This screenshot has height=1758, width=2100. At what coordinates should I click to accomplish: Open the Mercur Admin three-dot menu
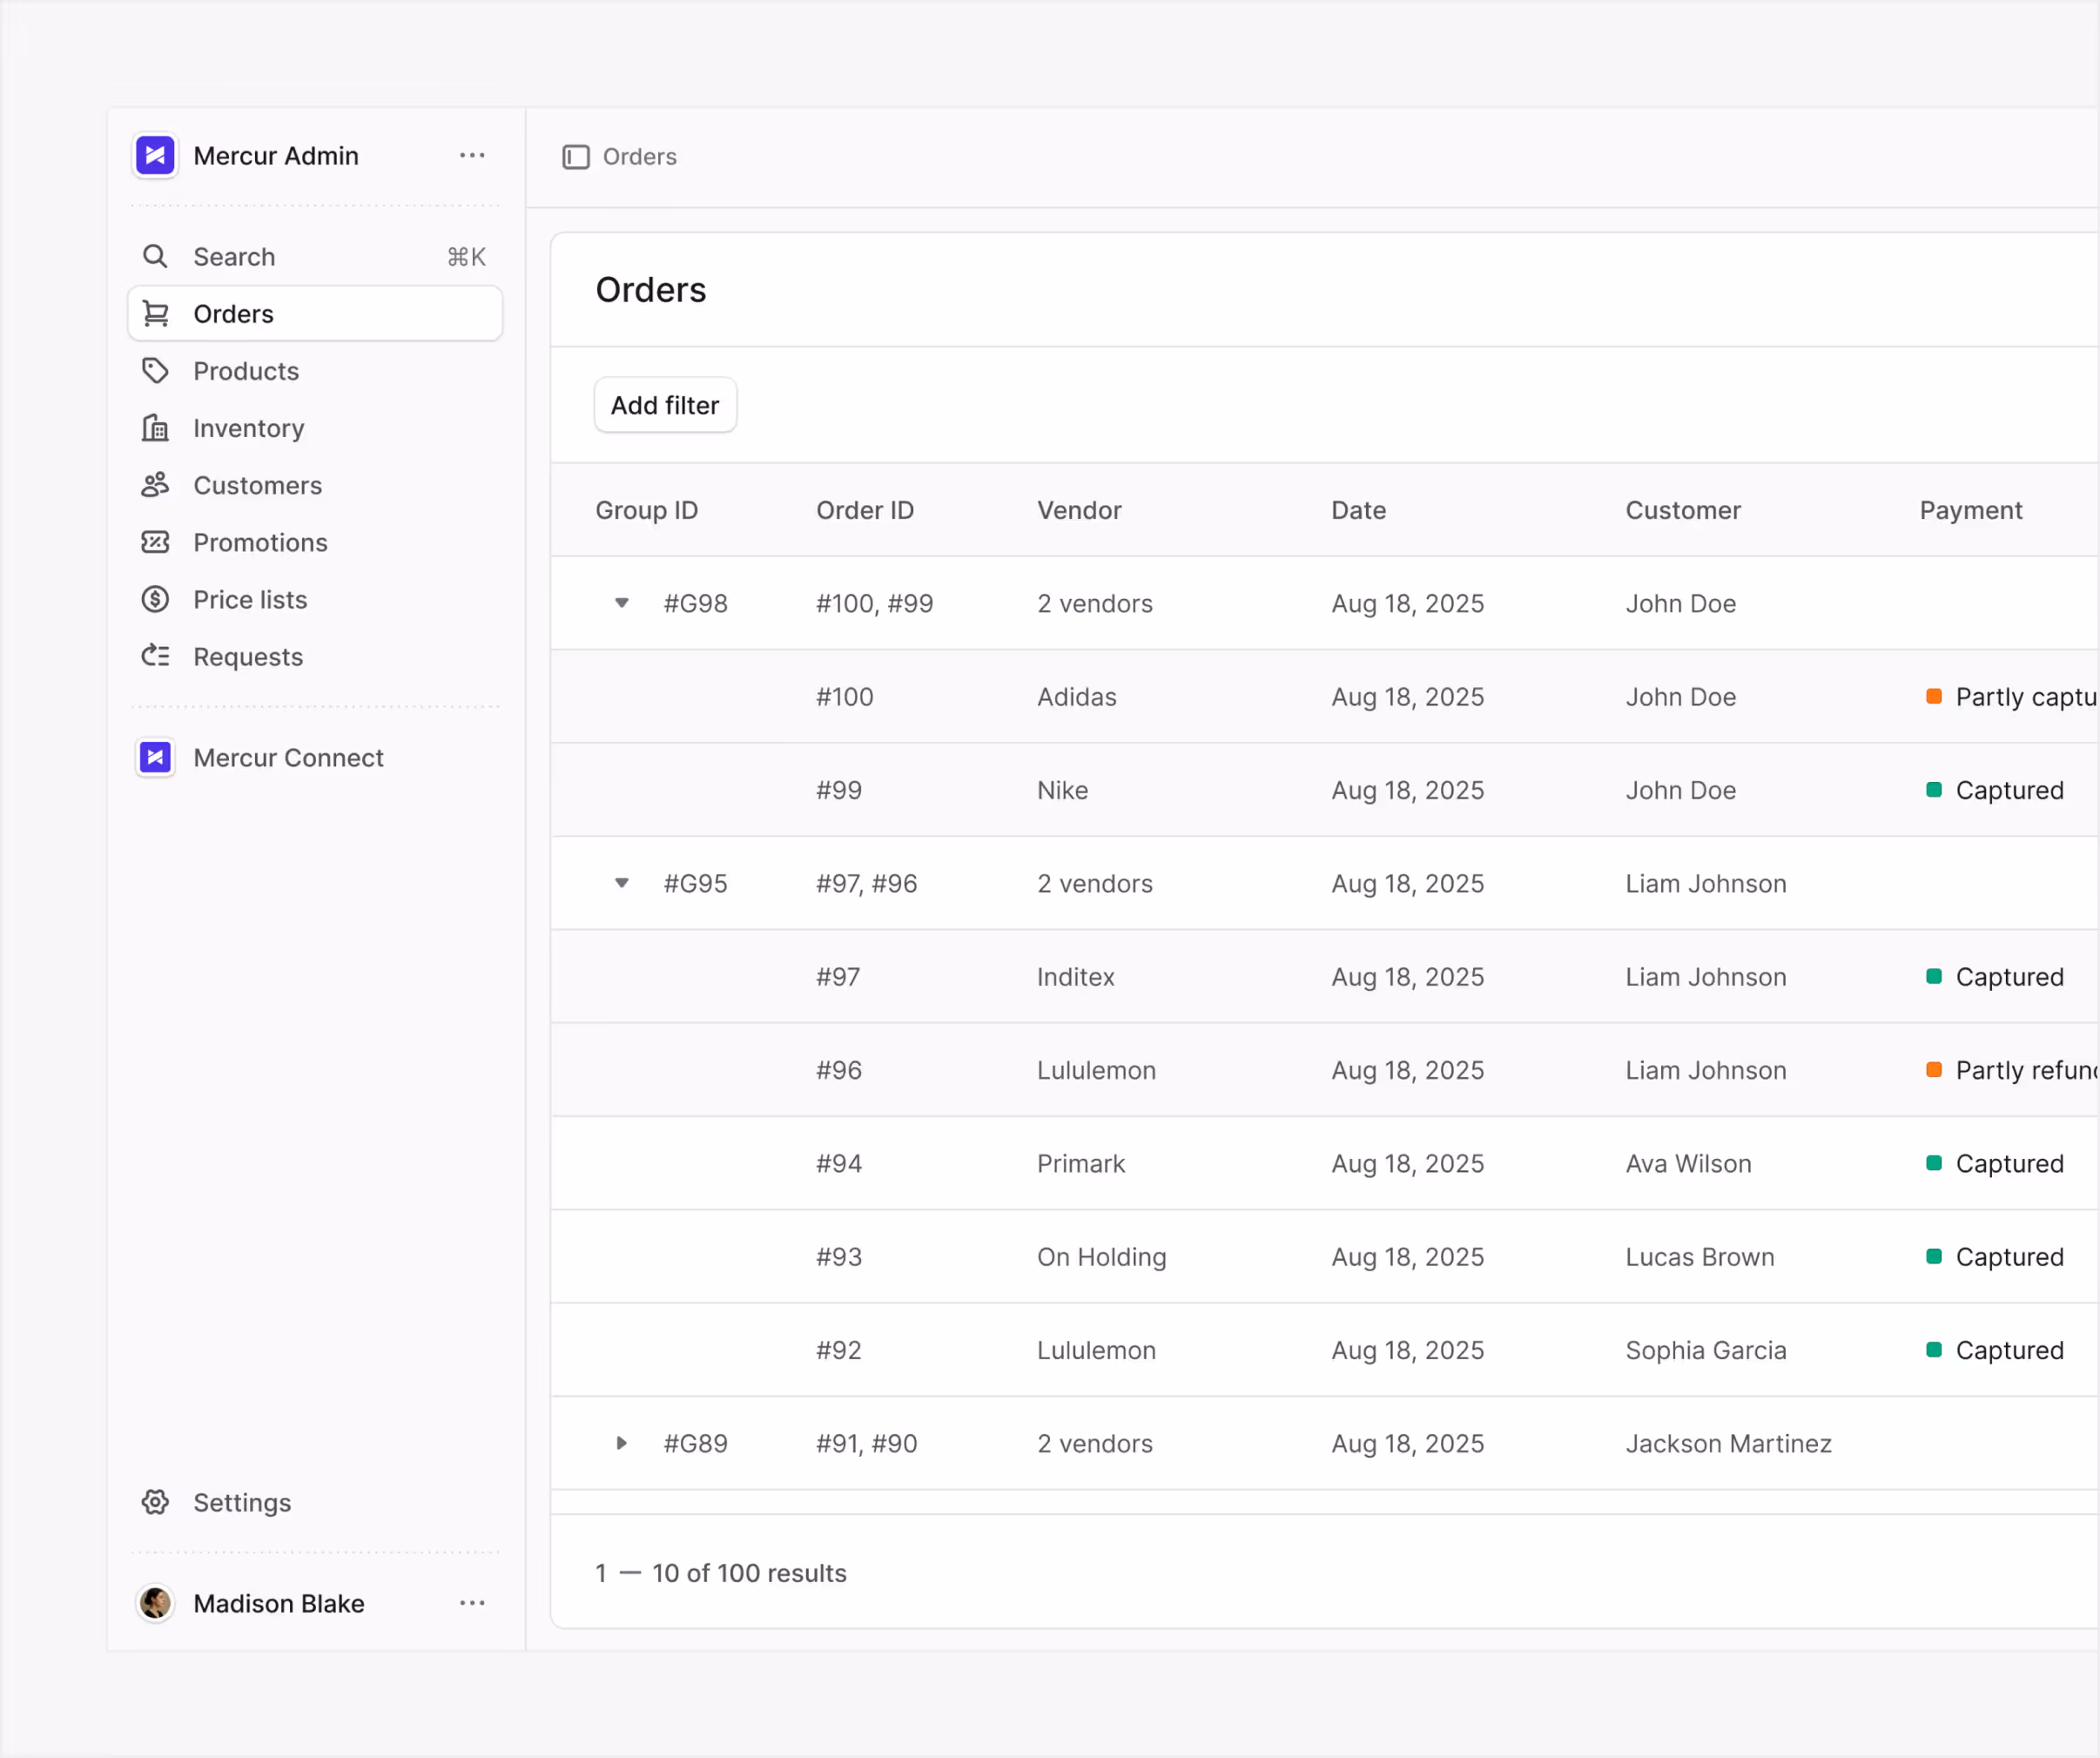point(472,156)
